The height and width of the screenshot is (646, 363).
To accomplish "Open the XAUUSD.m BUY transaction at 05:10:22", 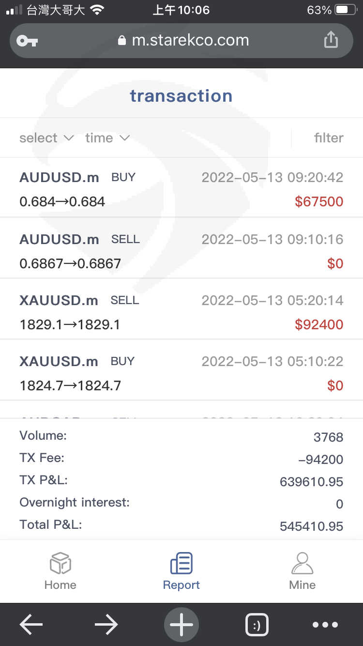I will 181,373.
